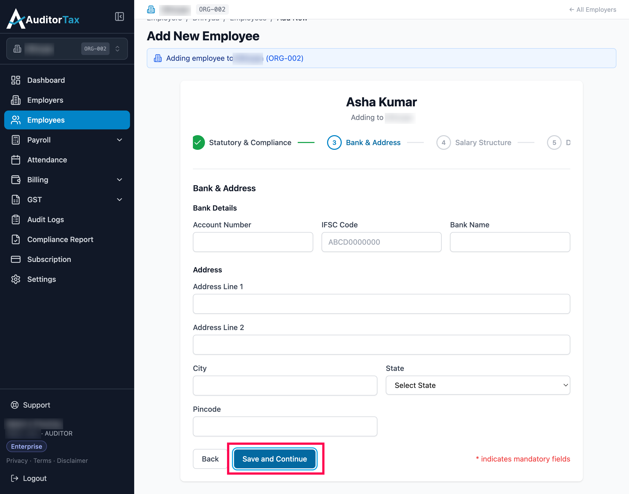Click the building icon in top header
The image size is (629, 494).
tap(151, 9)
